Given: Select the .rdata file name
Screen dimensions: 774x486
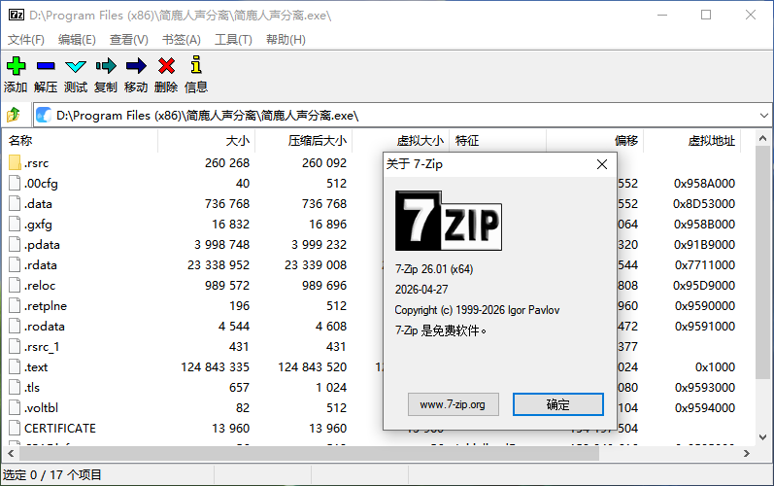Looking at the screenshot, I should [41, 265].
